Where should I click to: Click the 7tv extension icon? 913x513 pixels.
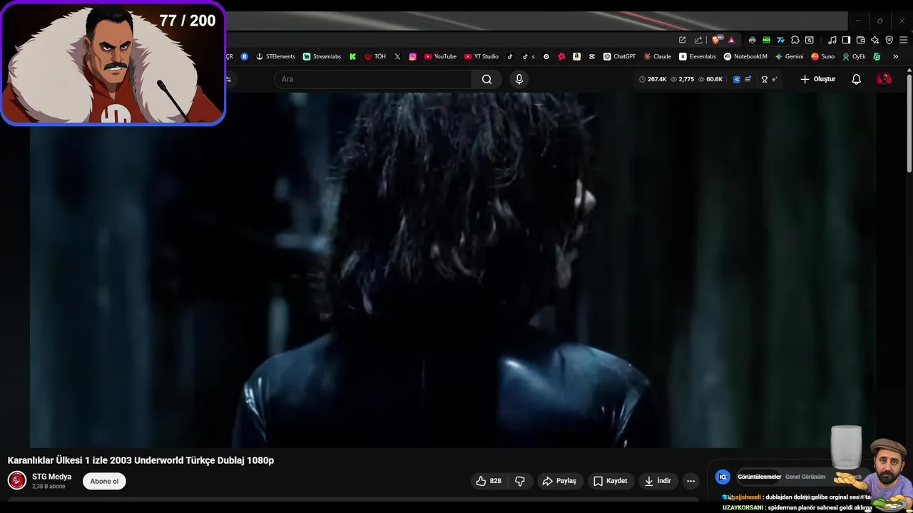point(780,40)
